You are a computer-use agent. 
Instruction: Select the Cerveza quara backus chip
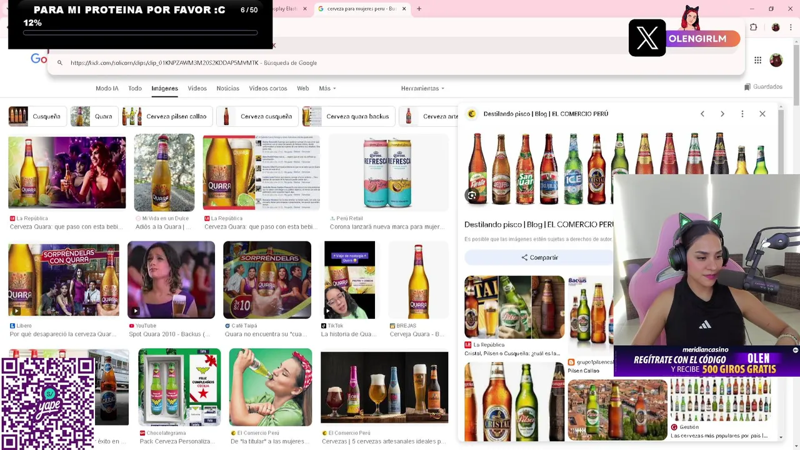click(347, 116)
